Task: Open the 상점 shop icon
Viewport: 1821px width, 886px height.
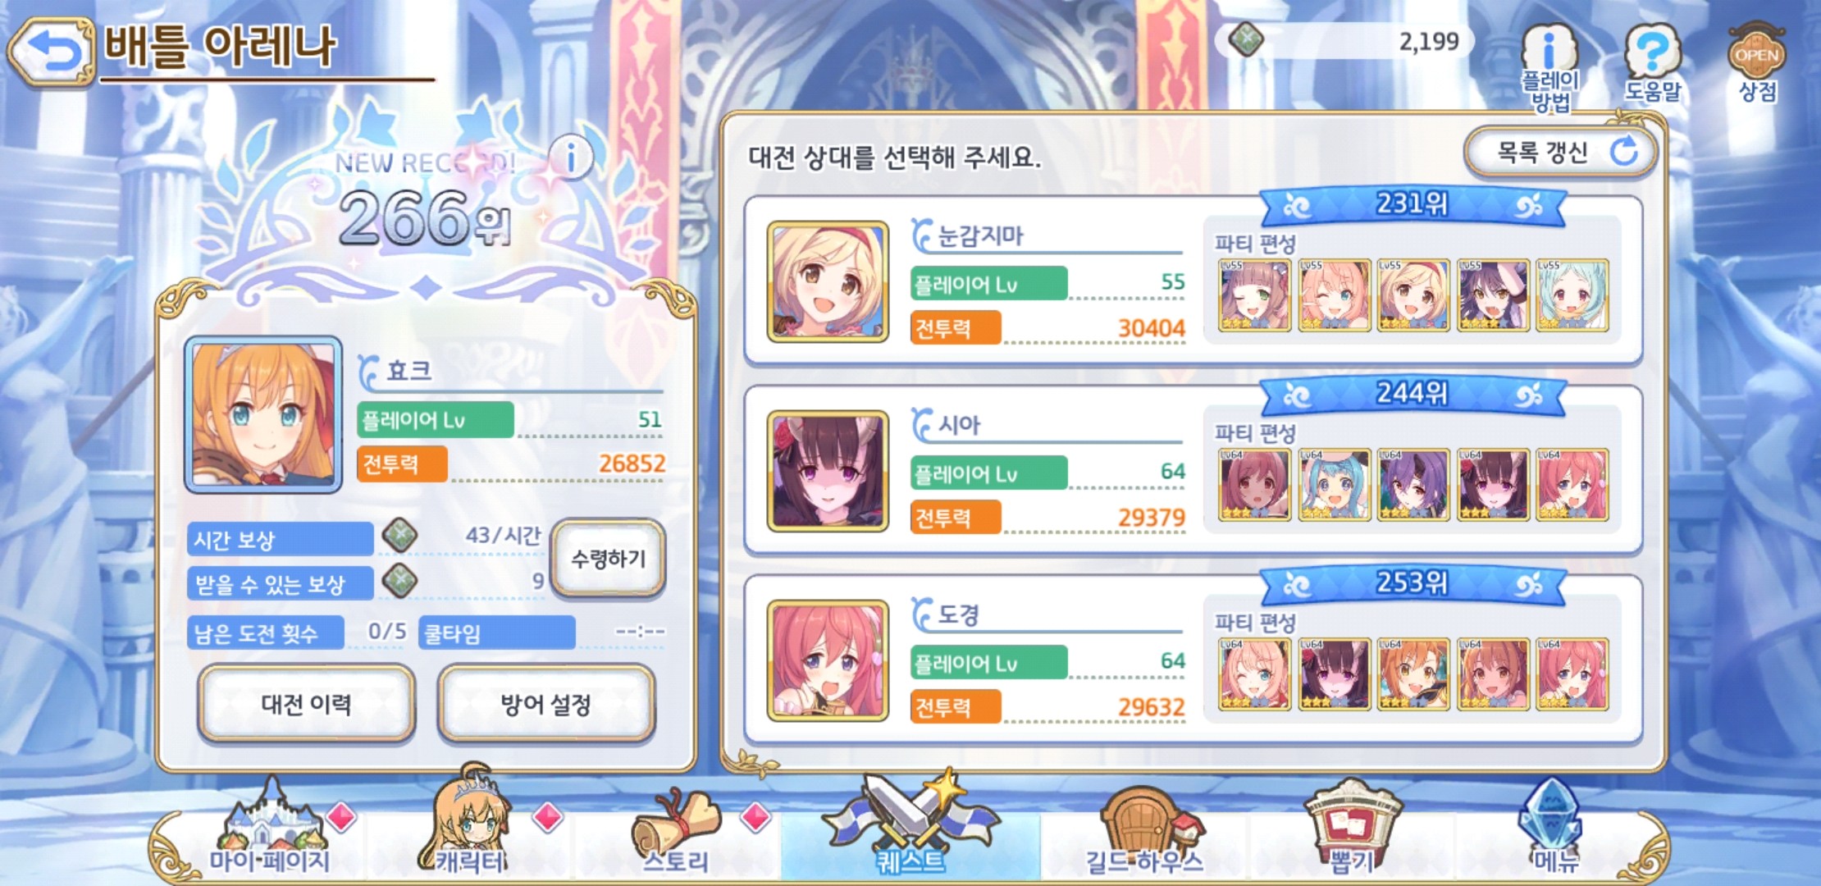Action: point(1756,62)
